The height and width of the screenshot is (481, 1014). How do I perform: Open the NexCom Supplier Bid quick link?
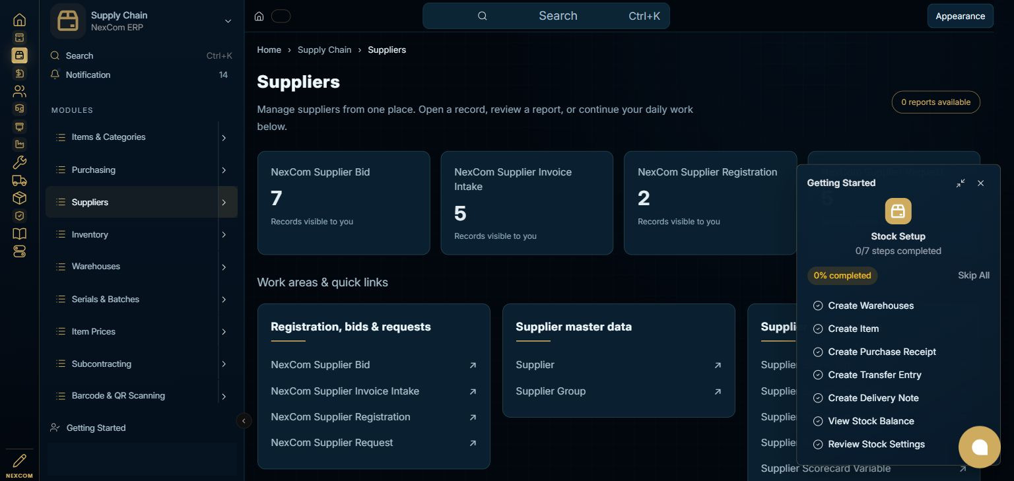point(374,365)
